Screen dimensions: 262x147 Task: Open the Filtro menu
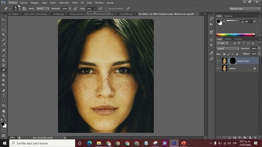75,3
